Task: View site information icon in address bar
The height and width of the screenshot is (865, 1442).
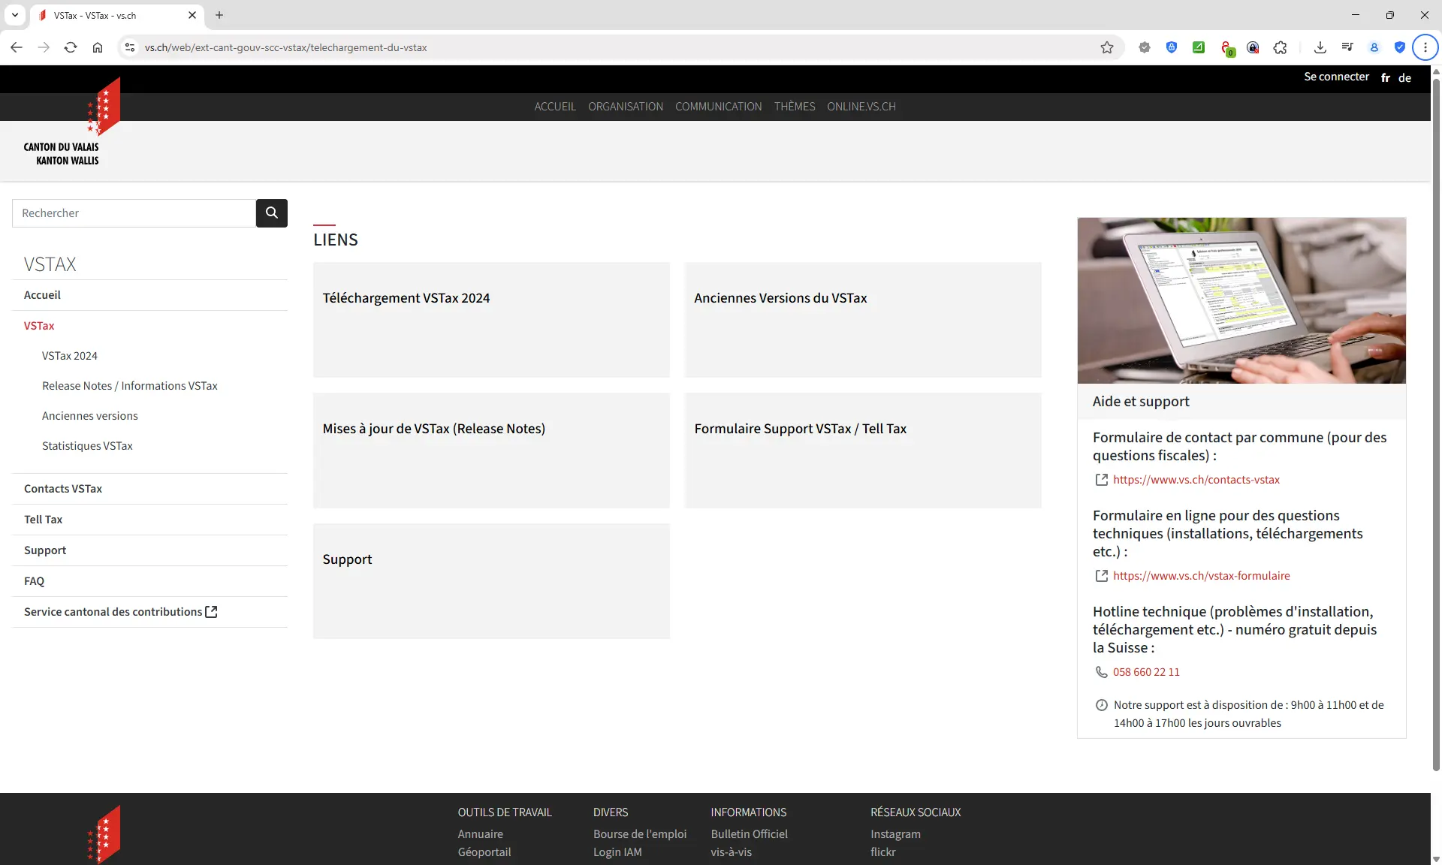Action: [130, 47]
